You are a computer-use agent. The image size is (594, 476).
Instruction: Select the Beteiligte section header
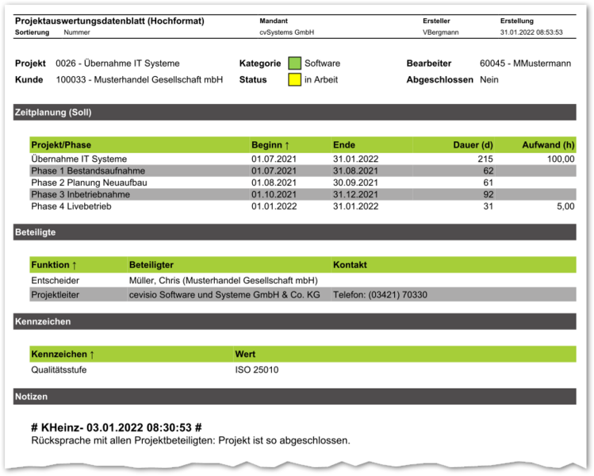pos(295,232)
